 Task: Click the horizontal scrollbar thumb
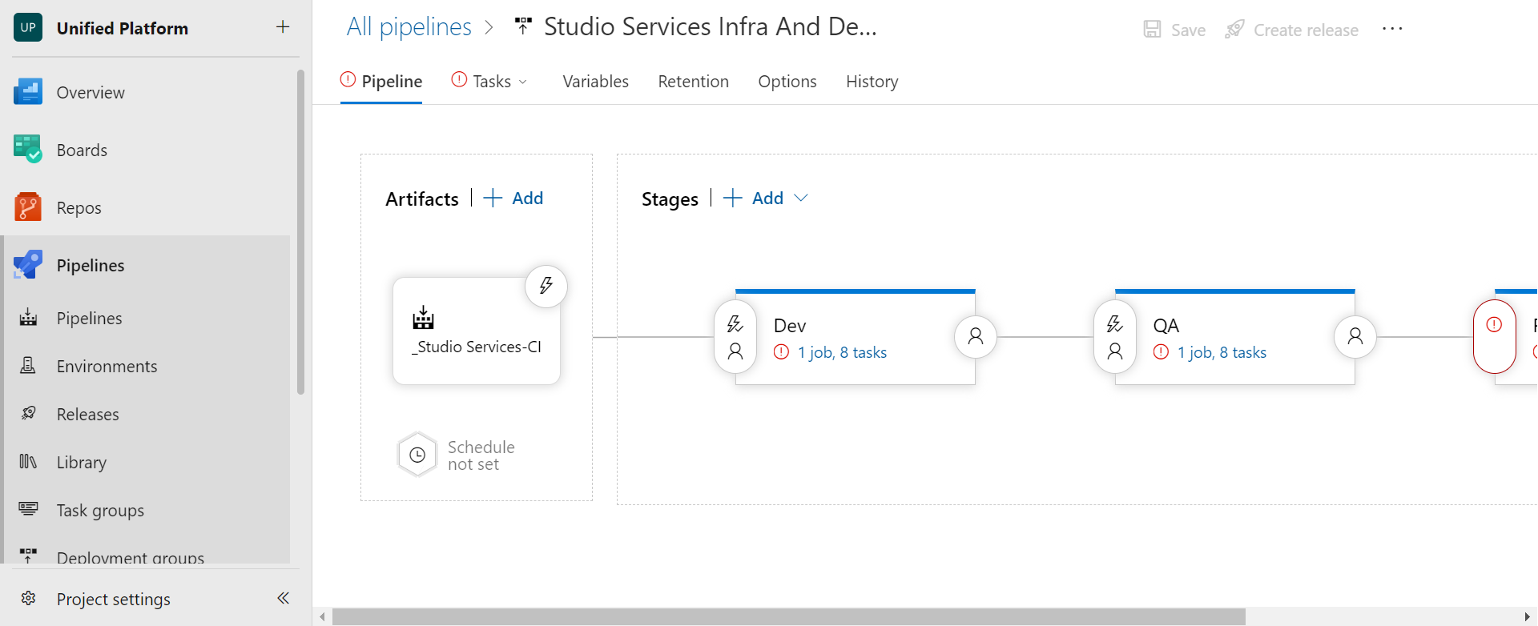coord(789,616)
